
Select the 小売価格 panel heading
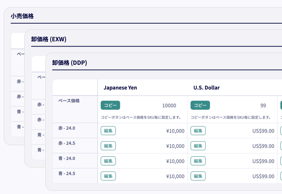[x=22, y=16]
